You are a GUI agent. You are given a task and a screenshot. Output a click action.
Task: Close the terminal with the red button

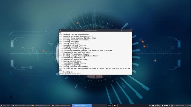point(130,30)
